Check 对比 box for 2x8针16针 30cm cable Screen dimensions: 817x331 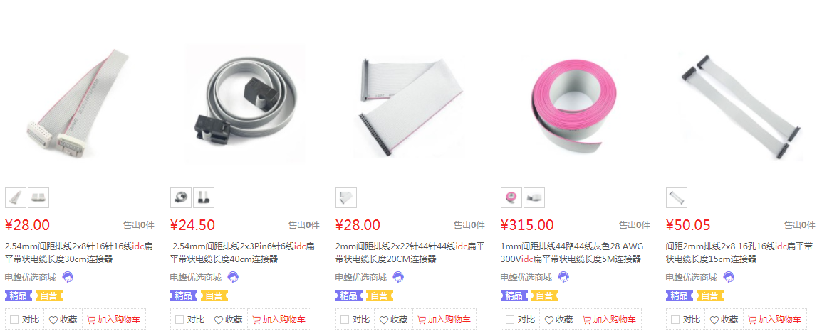(x=14, y=320)
